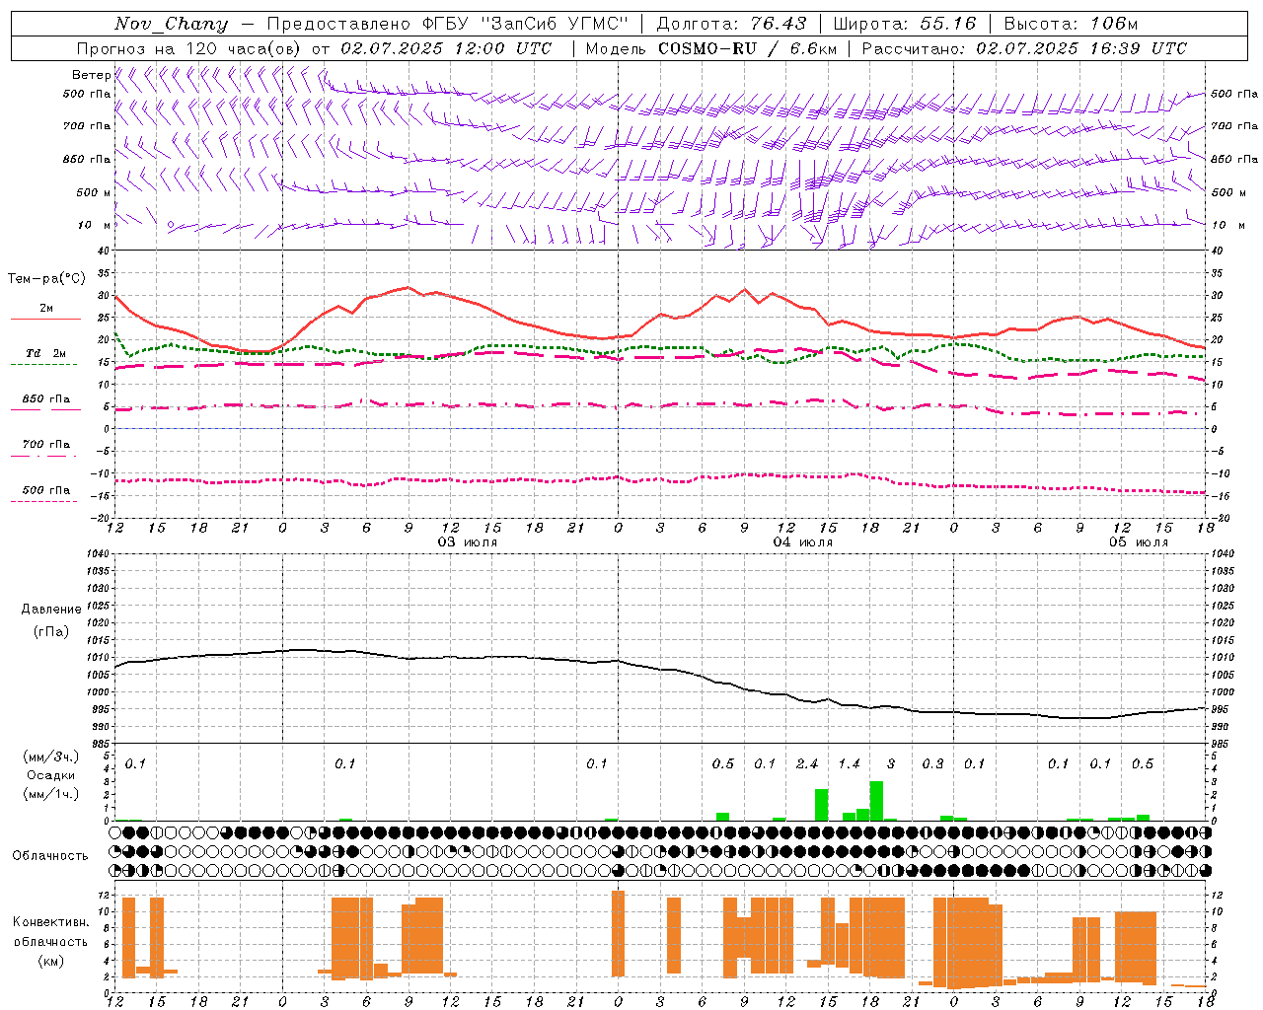Click the 500 м wind level label on left
Screen dimensions: 1263x1010
pos(94,192)
